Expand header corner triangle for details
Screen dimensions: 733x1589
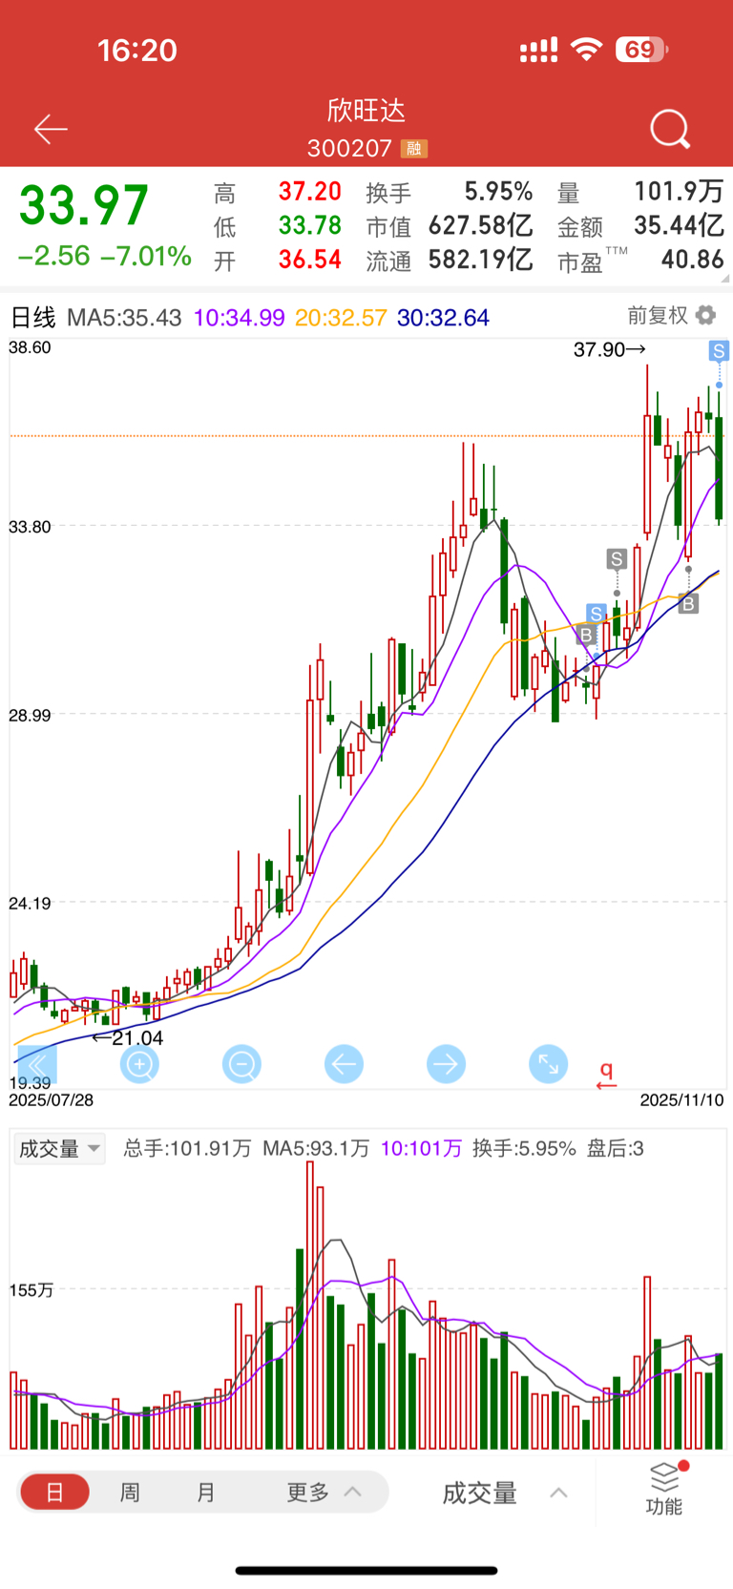coord(726,279)
